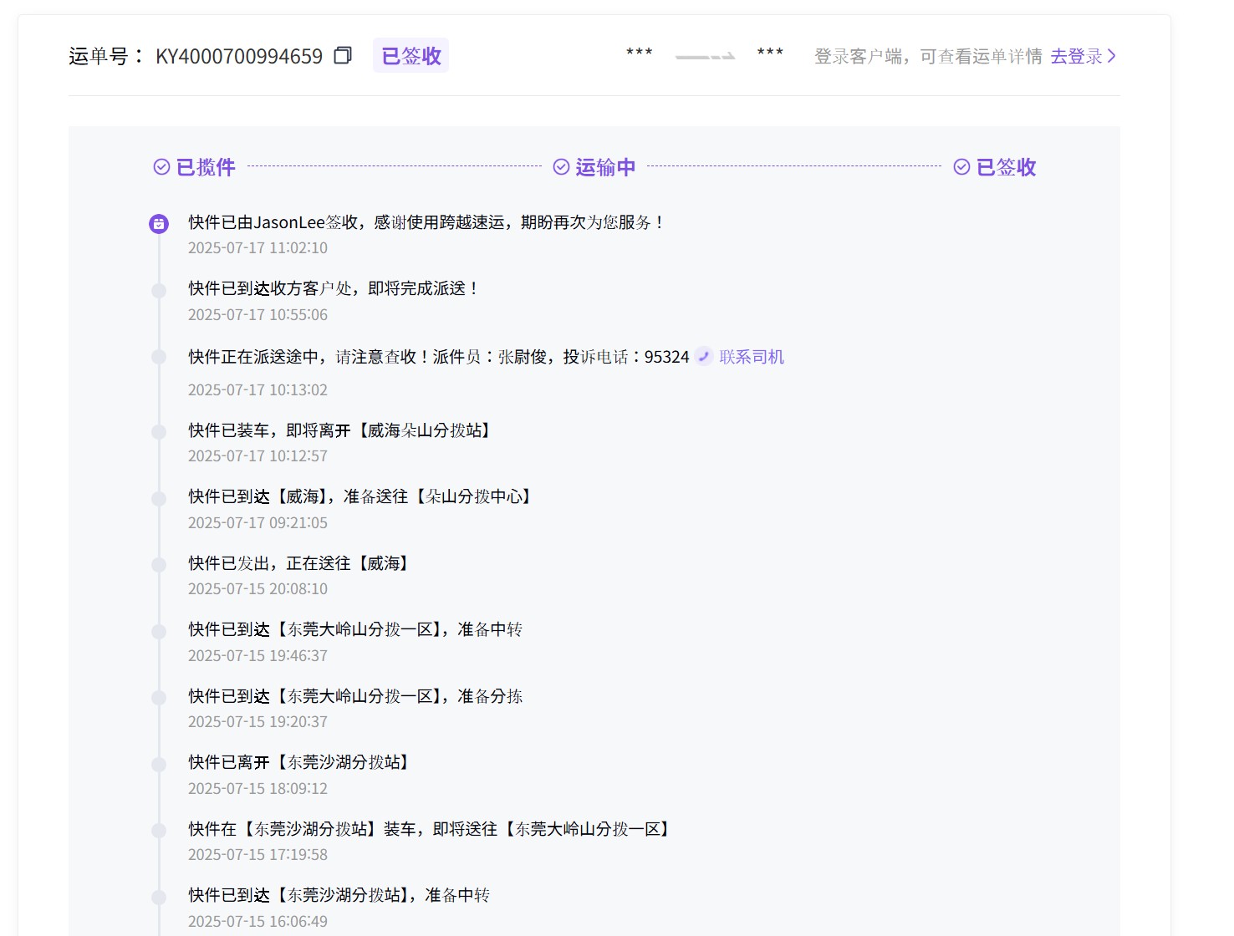The height and width of the screenshot is (936, 1234).
Task: Click the phone icon before 联系司机
Action: (x=704, y=356)
